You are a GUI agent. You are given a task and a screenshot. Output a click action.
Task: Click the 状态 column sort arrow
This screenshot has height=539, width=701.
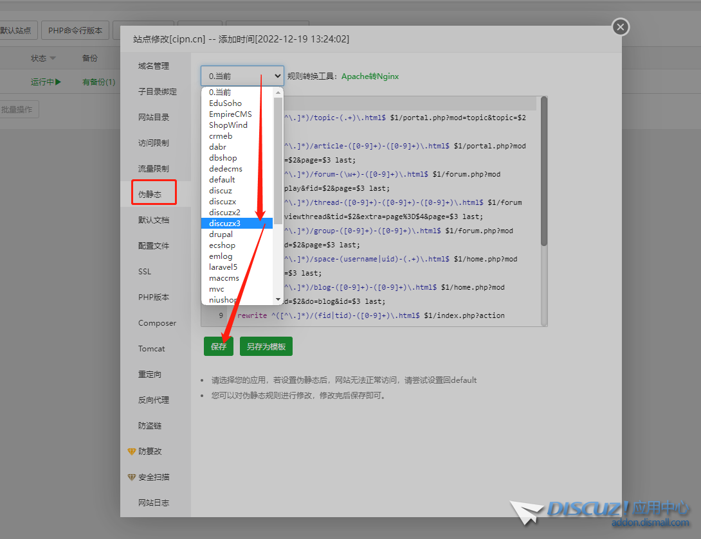(x=53, y=58)
